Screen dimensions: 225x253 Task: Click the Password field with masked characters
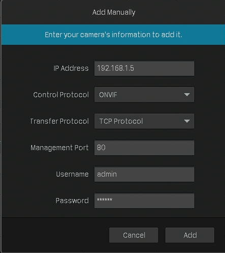144,201
